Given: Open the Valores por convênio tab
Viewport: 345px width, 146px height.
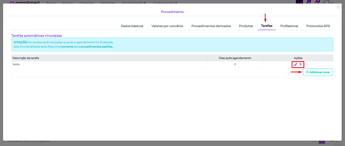Looking at the screenshot, I should coord(167,26).
